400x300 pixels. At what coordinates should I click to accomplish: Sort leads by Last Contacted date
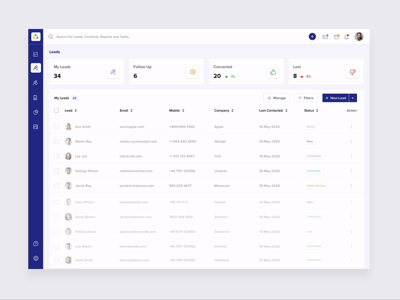tap(273, 110)
